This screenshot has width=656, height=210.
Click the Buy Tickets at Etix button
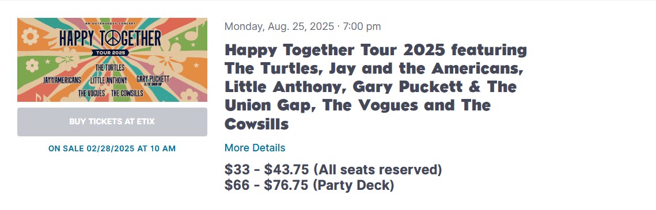click(x=112, y=122)
